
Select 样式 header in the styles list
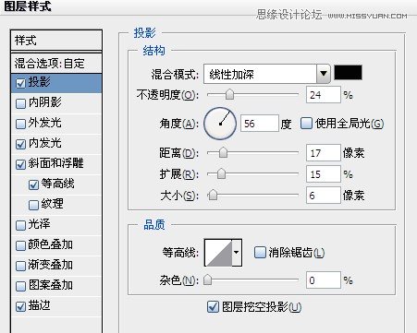click(x=56, y=41)
